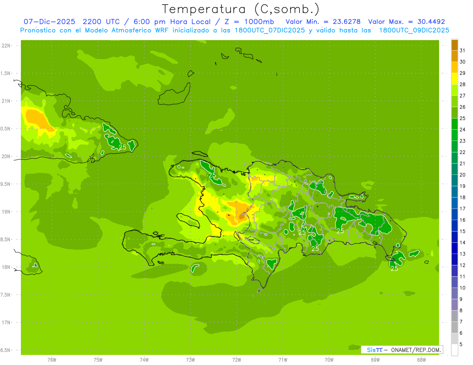This screenshot has width=473, height=365.
Task: Click the teal legend swatch between 19 and 20
Action: click(454, 181)
